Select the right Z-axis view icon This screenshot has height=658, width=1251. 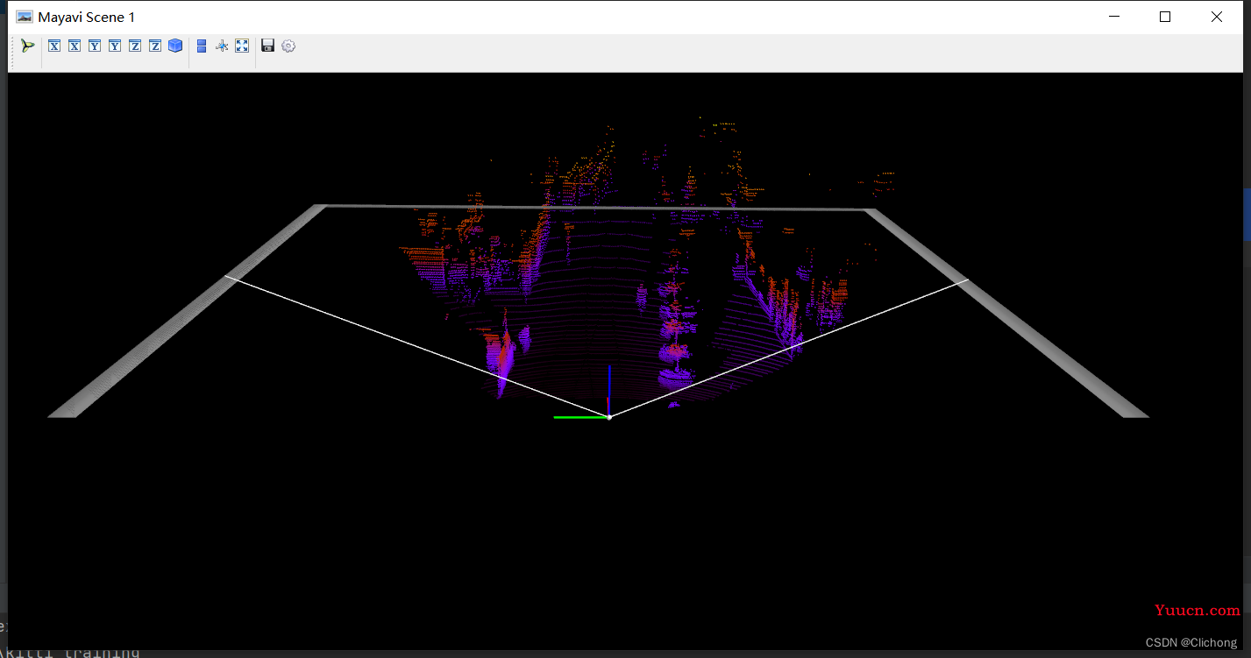(x=155, y=46)
